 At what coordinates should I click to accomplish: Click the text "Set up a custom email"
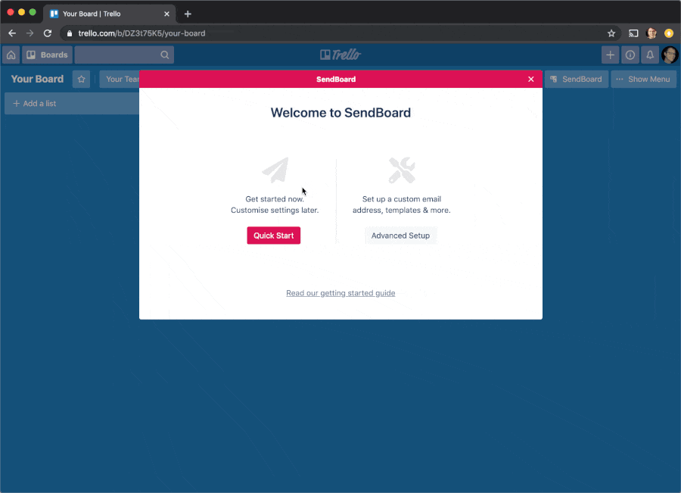click(402, 199)
